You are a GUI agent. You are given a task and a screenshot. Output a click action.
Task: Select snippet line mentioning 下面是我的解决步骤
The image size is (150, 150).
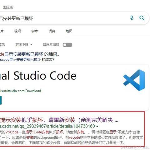point(62,143)
